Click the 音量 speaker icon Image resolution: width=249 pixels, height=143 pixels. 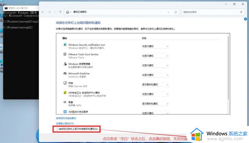click(65, 102)
